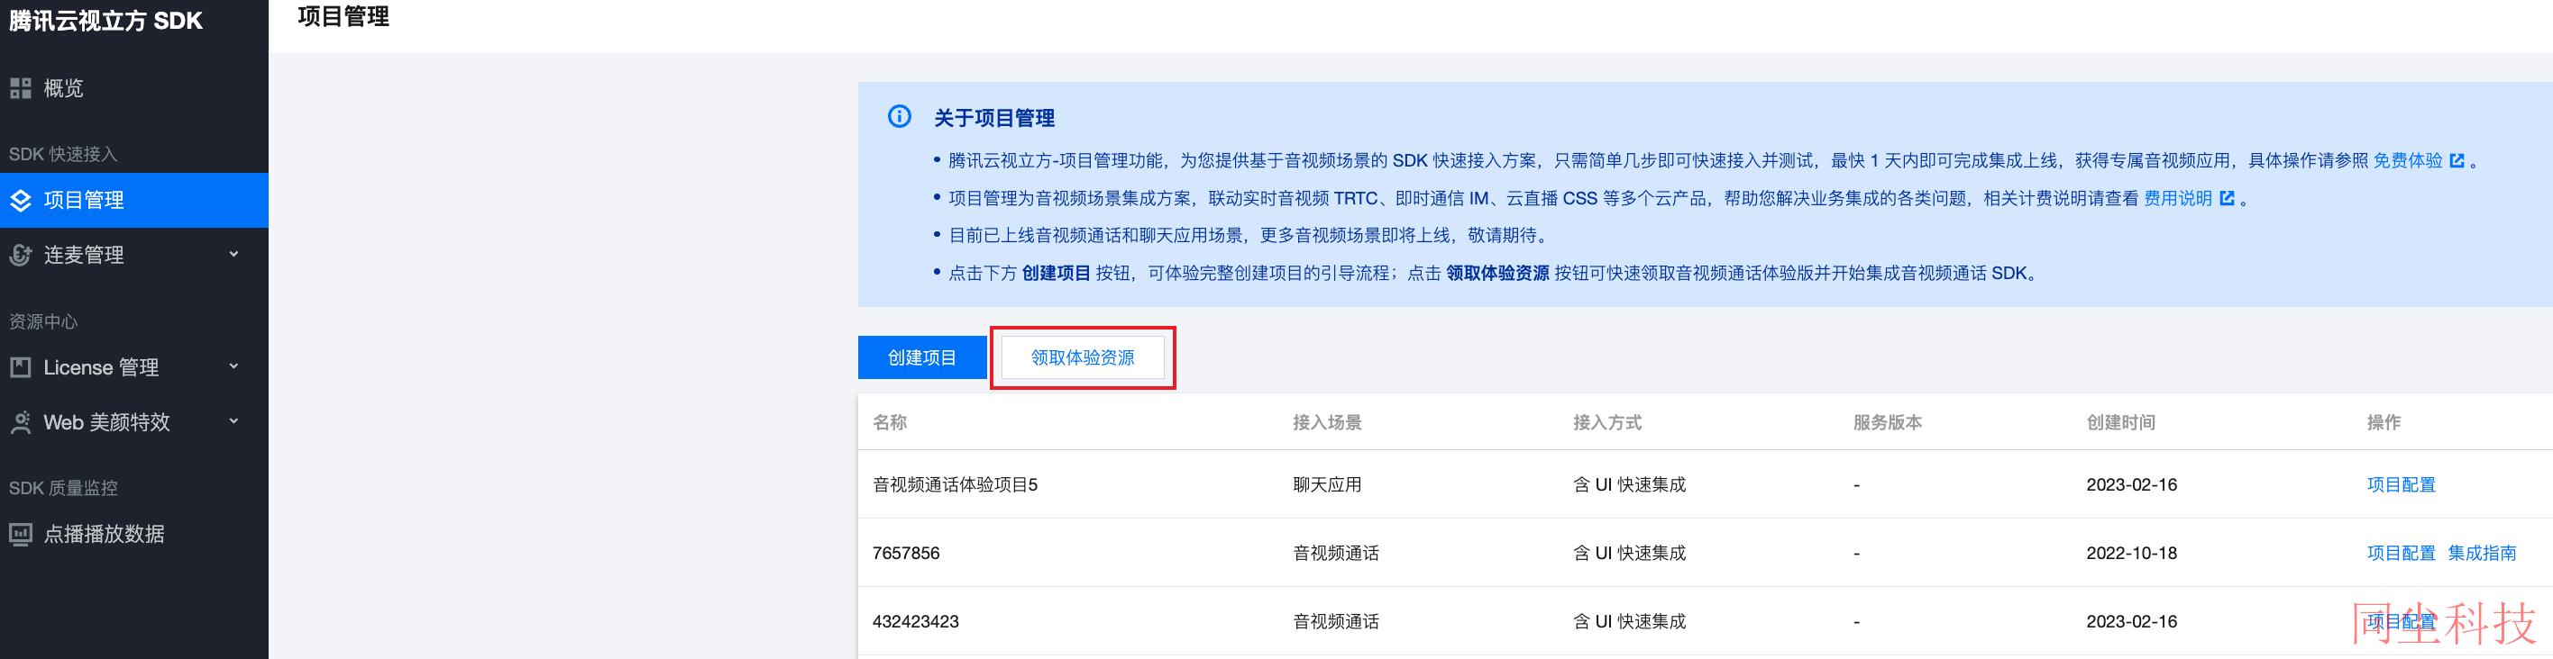
Task: Click the 关于项目管理 notice title
Action: (994, 118)
